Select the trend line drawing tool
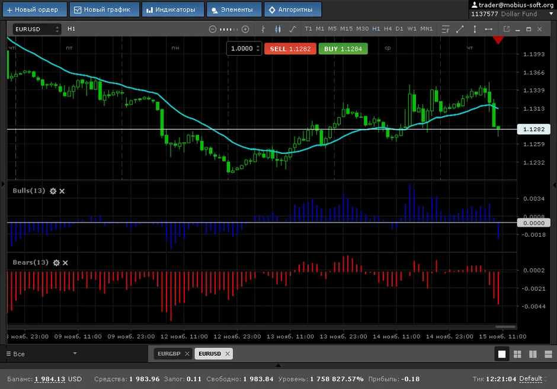This screenshot has height=389, width=557. pyautogui.click(x=460, y=29)
